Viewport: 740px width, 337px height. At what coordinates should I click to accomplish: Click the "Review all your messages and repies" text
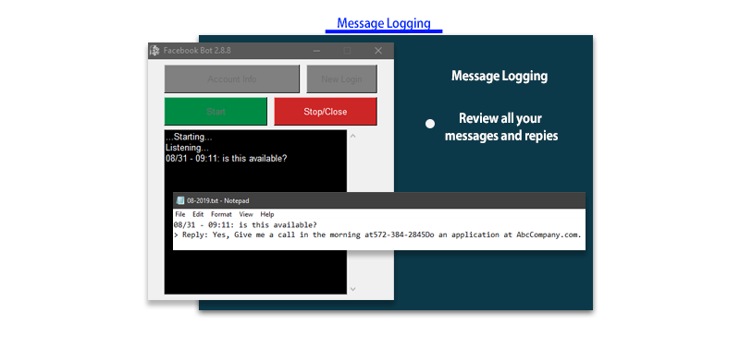pos(501,126)
